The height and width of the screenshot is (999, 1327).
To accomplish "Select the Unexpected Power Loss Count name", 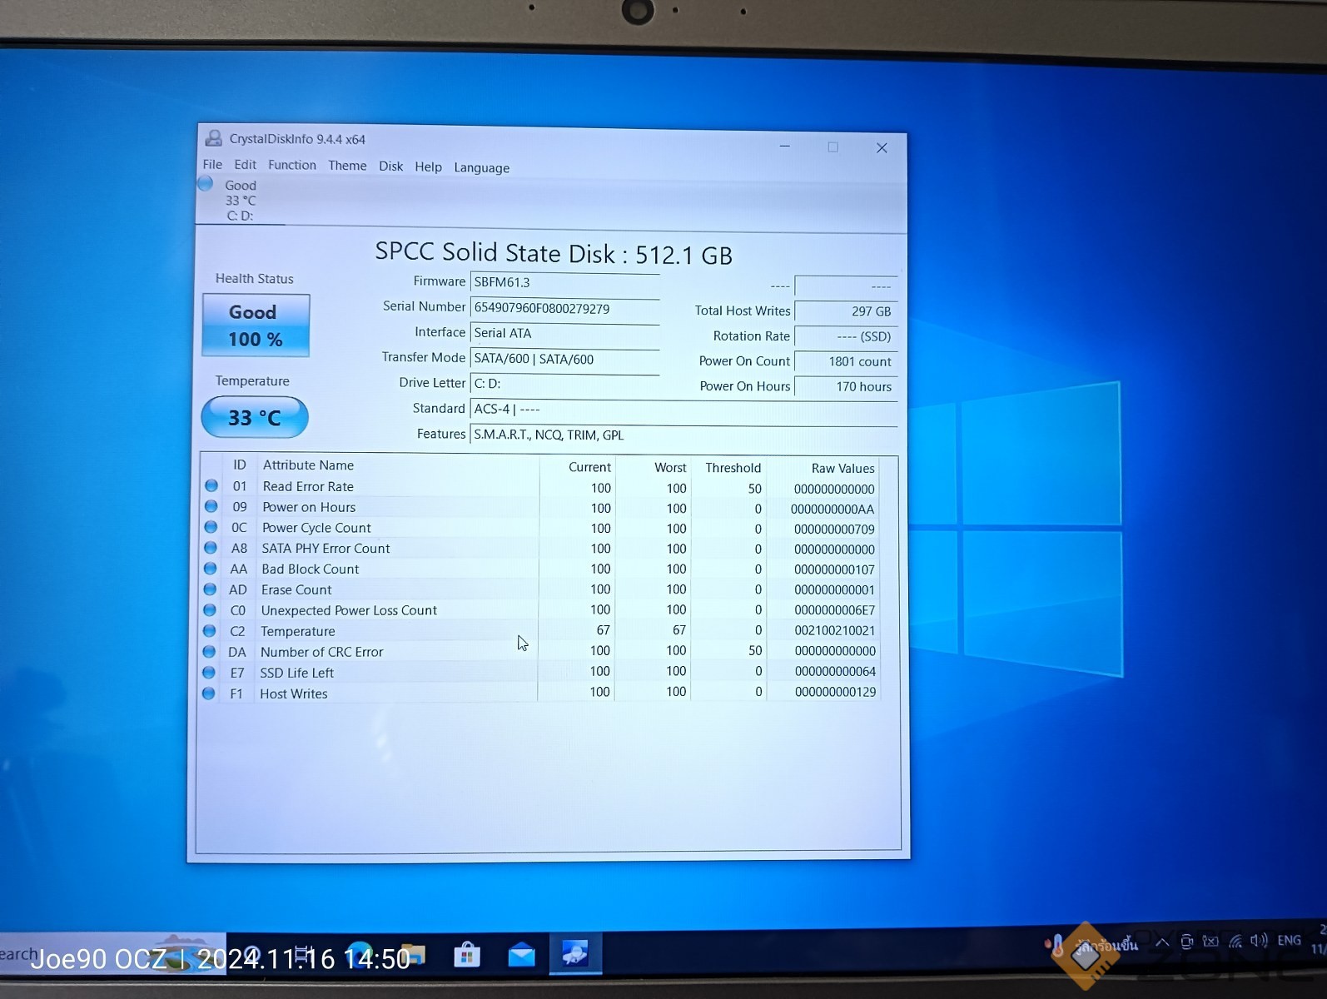I will (349, 610).
